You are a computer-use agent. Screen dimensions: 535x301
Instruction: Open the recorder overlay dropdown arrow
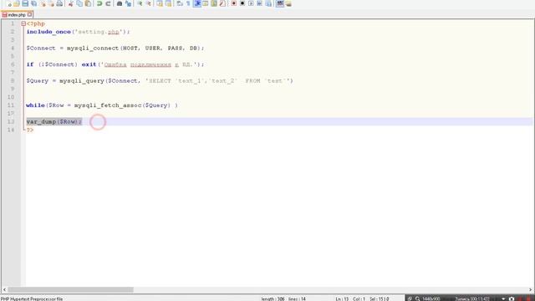coord(503,298)
